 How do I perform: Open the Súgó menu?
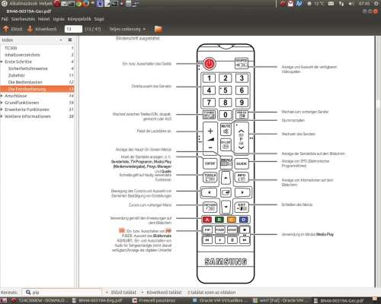[x=99, y=19]
